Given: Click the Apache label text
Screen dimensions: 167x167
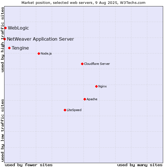Looking at the screenshot, I should pos(92,99).
